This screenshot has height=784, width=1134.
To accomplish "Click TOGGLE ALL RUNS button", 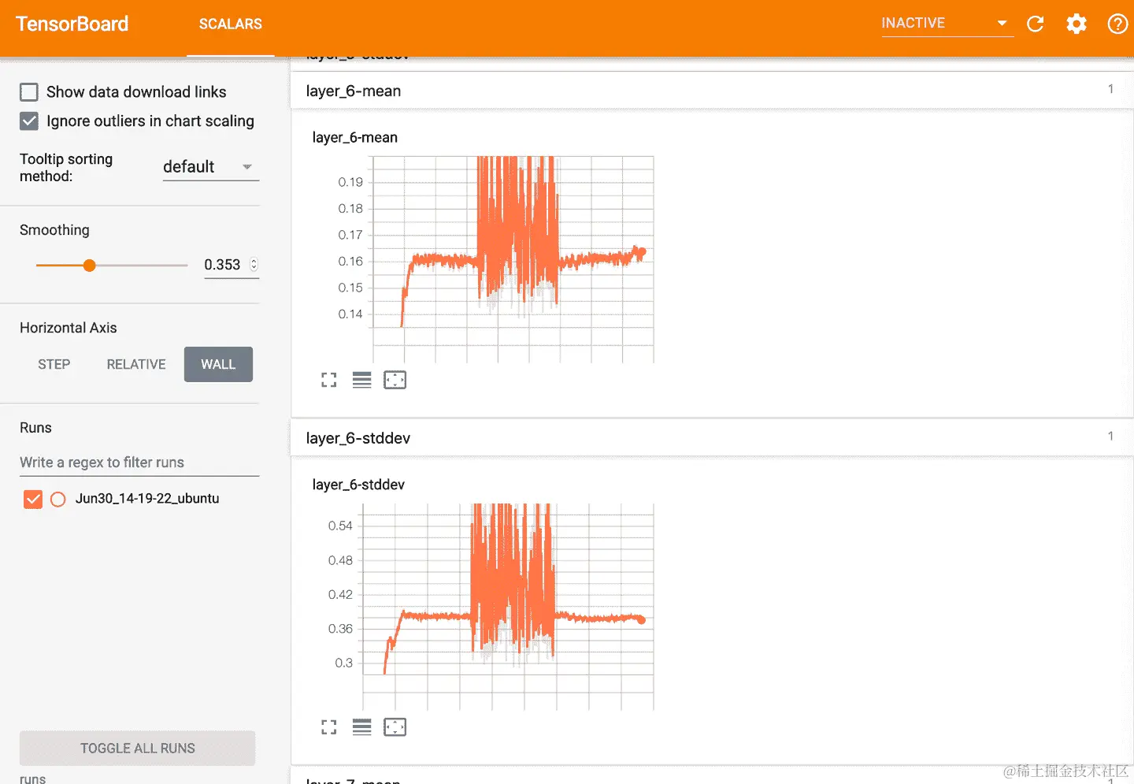I will pyautogui.click(x=137, y=748).
